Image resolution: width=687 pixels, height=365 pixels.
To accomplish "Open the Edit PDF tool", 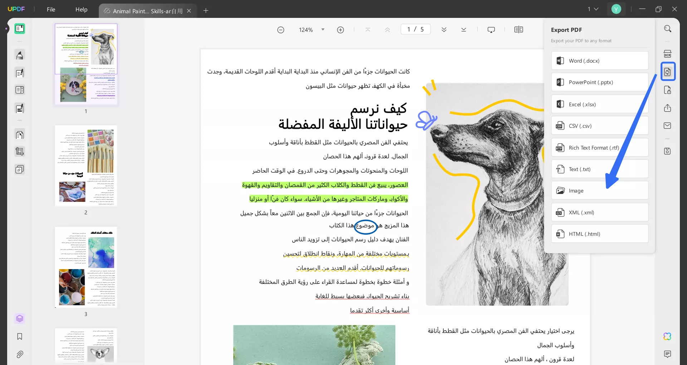I will [20, 73].
